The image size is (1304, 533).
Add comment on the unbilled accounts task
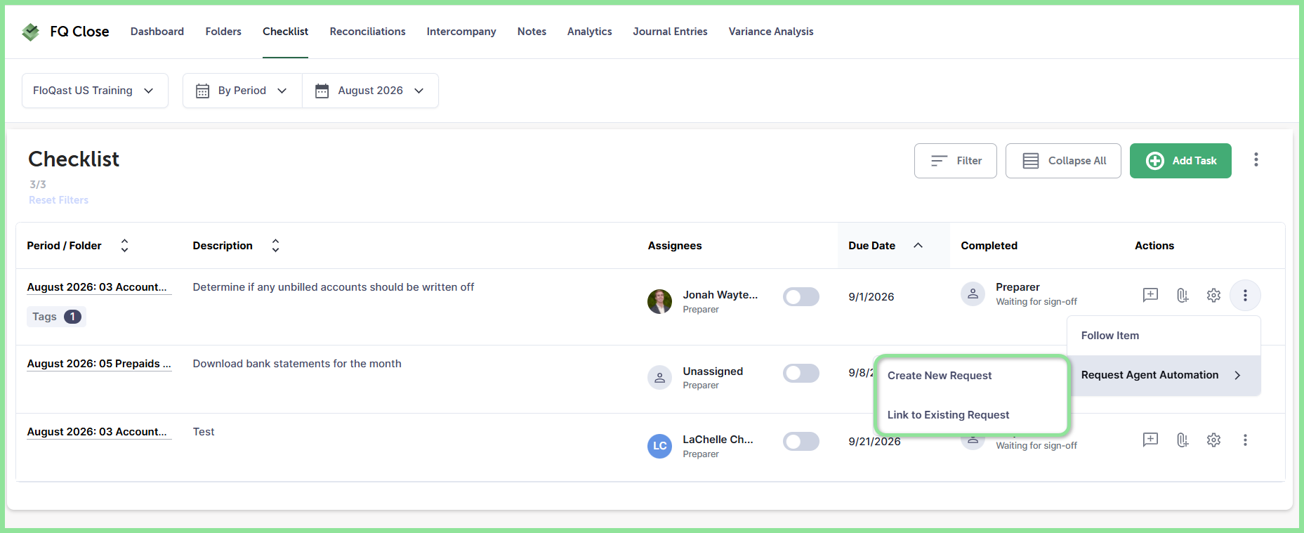(1150, 295)
